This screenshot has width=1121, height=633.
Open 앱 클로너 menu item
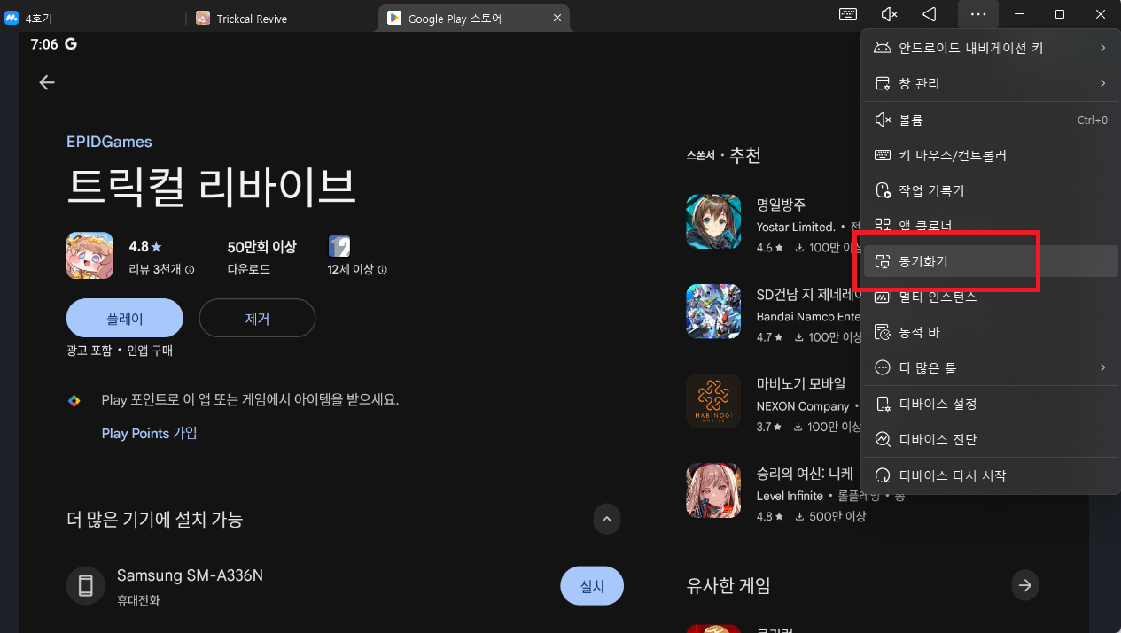pos(991,226)
